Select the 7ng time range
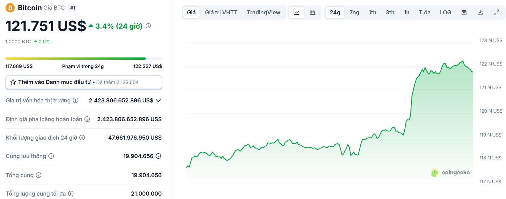This screenshot has width=506, height=199. 355,13
